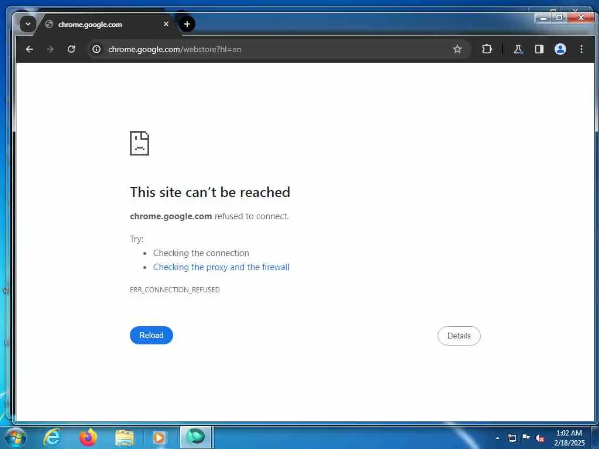This screenshot has height=449, width=599.
Task: Click 'ERR_CONNECTION_REFUSED' error code text
Action: pyautogui.click(x=174, y=290)
